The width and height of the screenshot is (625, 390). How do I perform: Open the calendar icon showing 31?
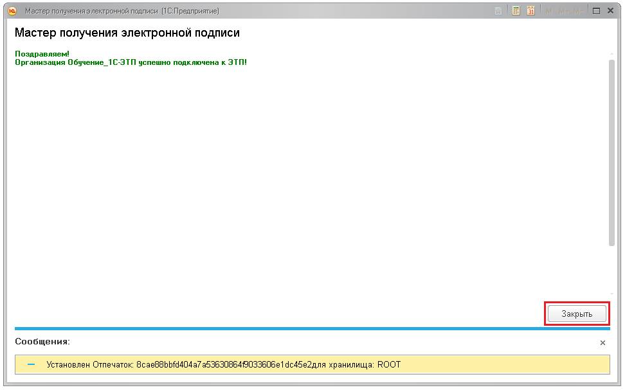point(530,11)
